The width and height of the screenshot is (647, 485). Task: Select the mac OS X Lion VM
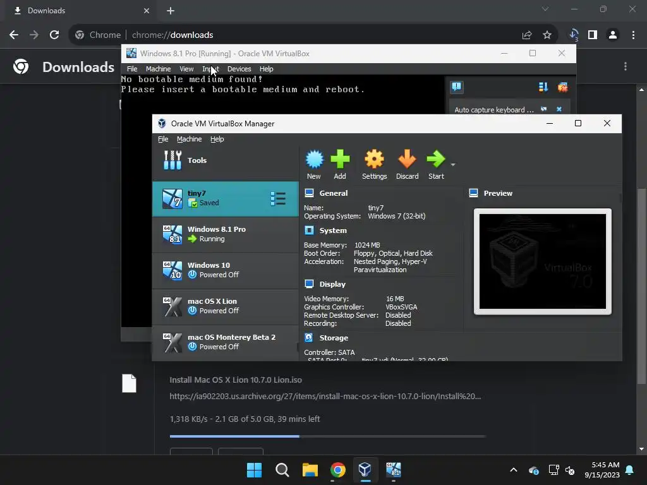point(226,306)
